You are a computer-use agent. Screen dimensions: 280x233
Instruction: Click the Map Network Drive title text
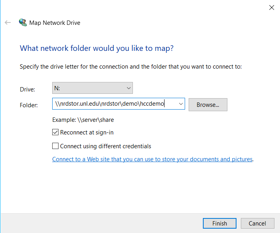click(55, 23)
